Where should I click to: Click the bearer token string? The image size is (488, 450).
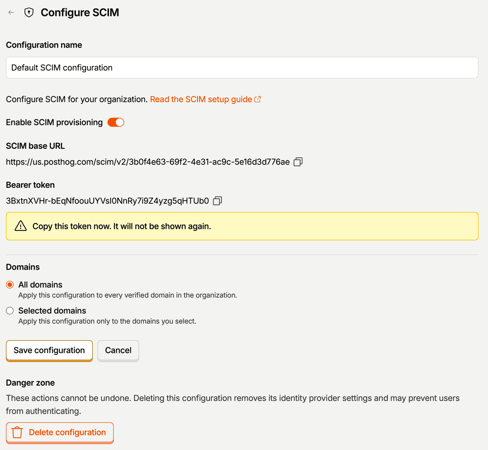click(108, 201)
